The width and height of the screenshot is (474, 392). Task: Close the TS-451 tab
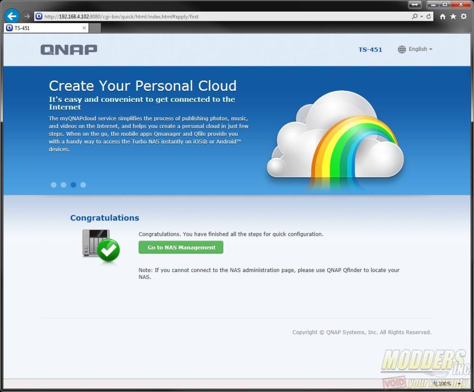click(x=84, y=28)
